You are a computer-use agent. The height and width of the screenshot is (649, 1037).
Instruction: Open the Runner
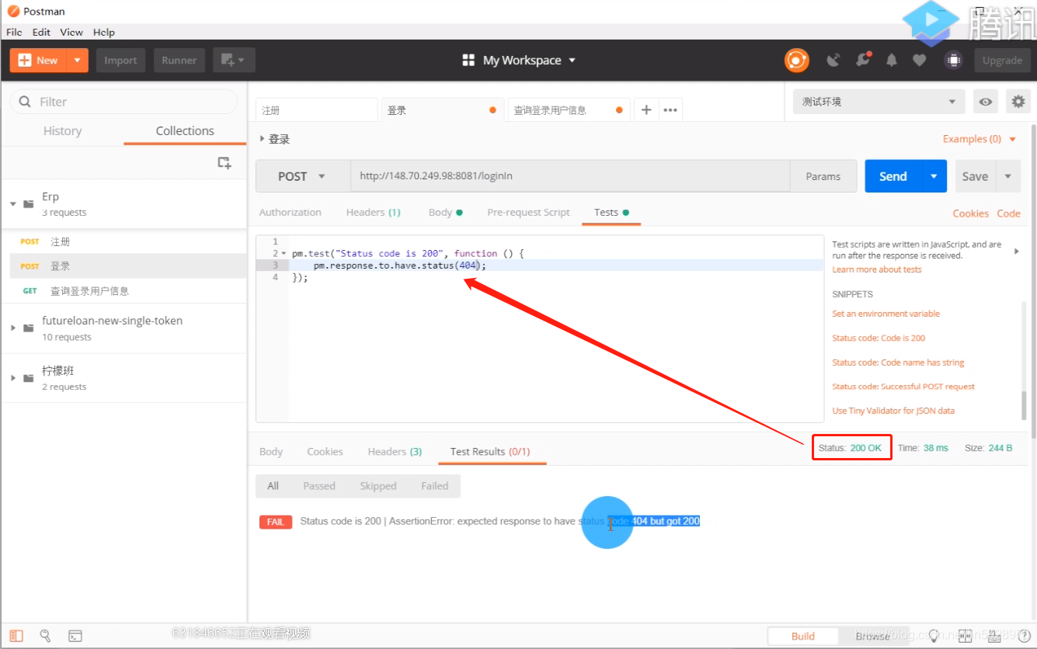179,61
